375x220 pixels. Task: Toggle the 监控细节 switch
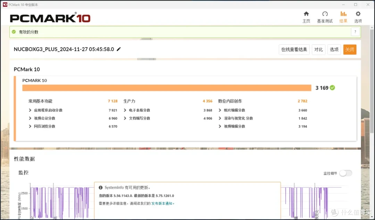tap(345, 173)
